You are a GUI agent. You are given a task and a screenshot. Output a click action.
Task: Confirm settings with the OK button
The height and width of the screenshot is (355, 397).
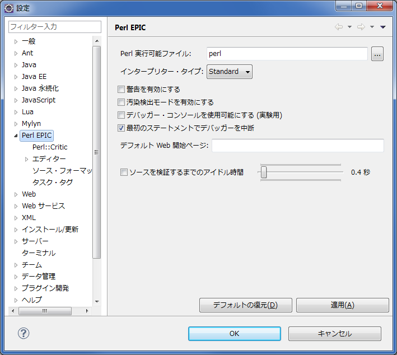click(235, 334)
